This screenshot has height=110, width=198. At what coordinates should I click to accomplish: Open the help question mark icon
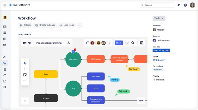click(x=185, y=5)
